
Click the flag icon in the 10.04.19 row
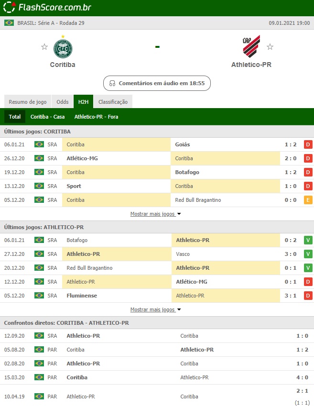point(39,397)
